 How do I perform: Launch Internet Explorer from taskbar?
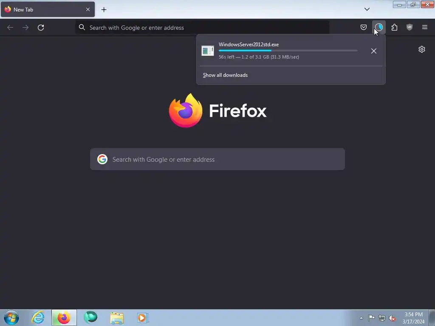[x=38, y=318]
